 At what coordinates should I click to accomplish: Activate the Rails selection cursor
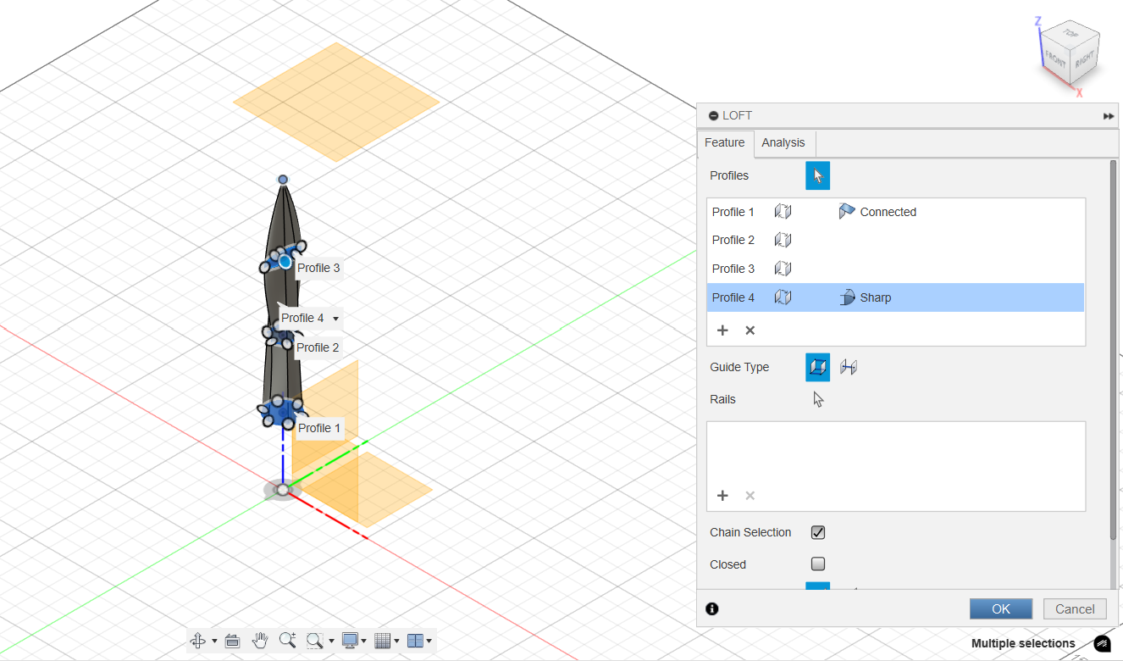817,399
